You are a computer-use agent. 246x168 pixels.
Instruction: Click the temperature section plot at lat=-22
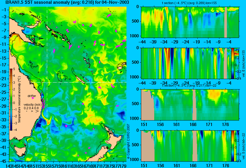coord(190,105)
